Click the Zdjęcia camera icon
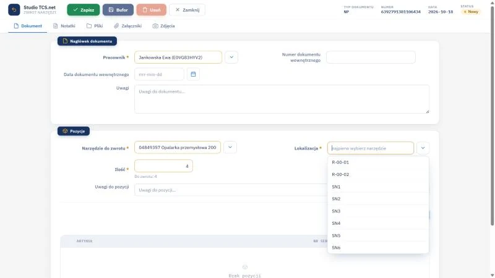Screen dimensions: 495x278 pyautogui.click(x=155, y=26)
